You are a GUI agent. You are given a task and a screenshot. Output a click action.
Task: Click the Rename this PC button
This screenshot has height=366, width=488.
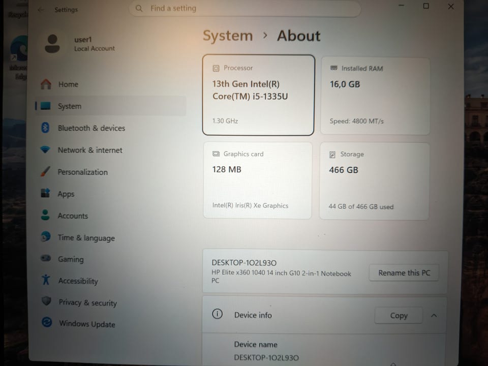[x=404, y=273]
